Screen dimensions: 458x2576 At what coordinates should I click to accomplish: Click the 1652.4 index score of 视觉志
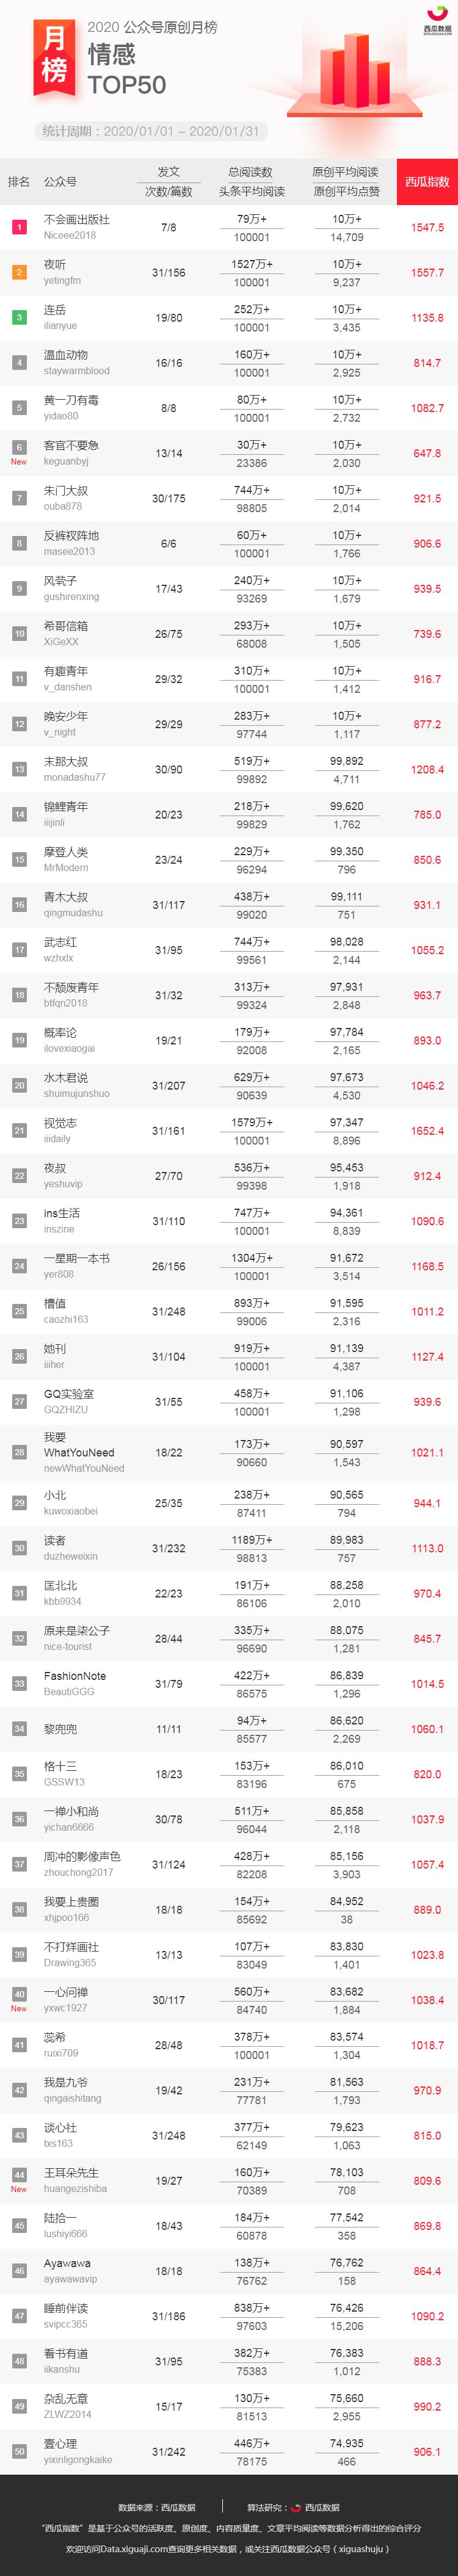click(x=427, y=1131)
